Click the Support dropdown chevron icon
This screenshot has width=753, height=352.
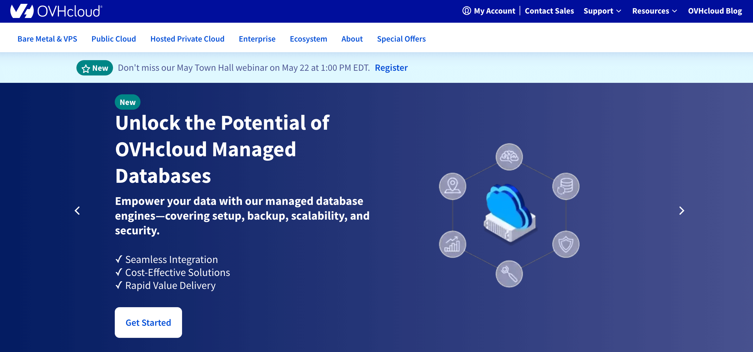(620, 11)
